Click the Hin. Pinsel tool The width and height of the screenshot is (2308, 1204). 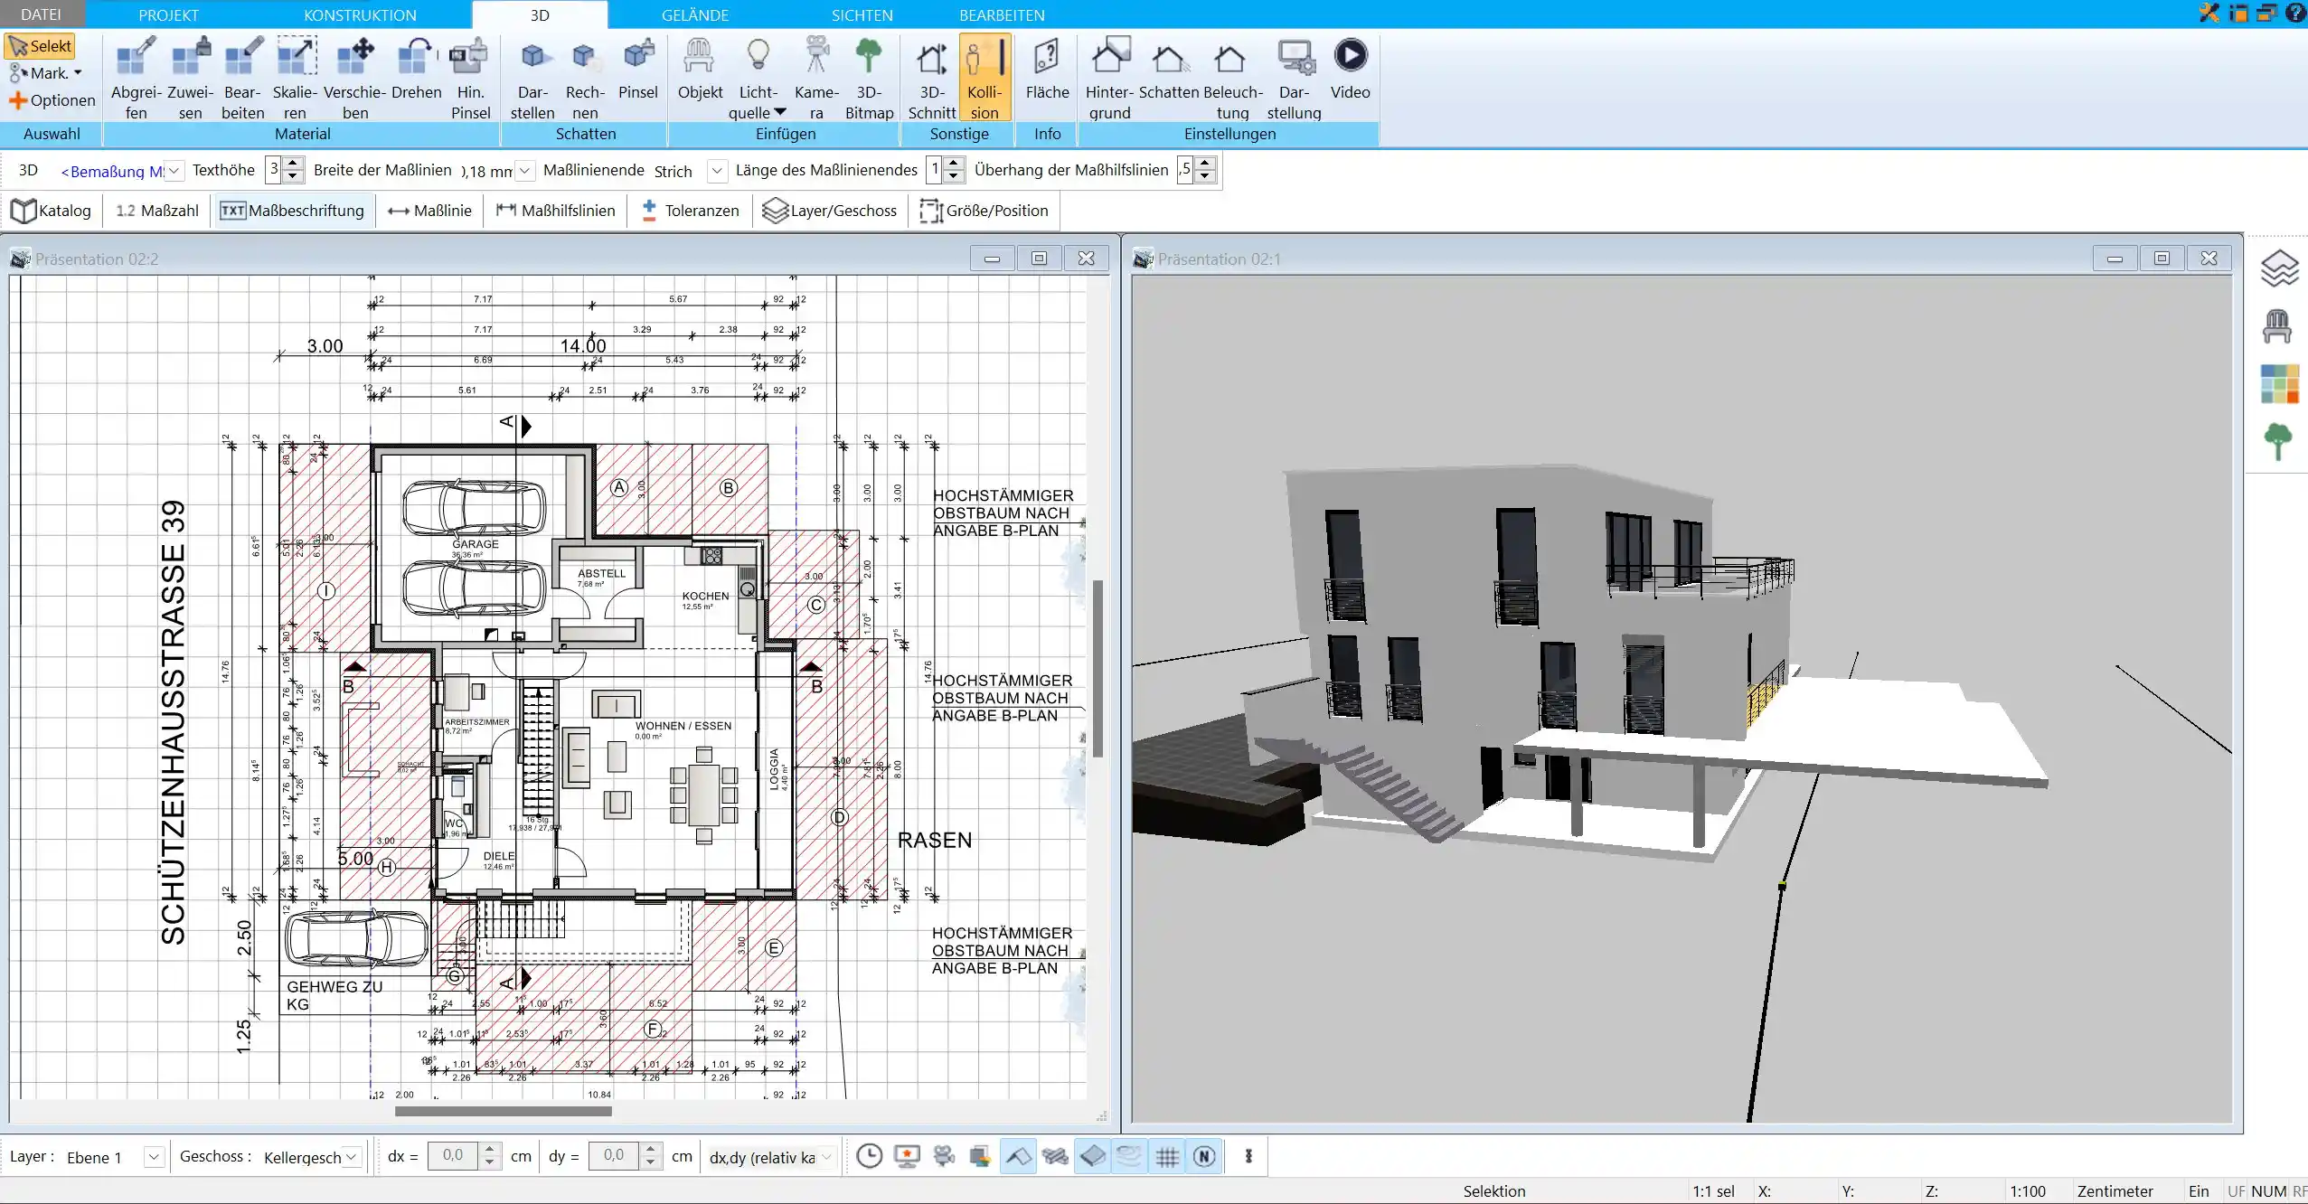470,79
